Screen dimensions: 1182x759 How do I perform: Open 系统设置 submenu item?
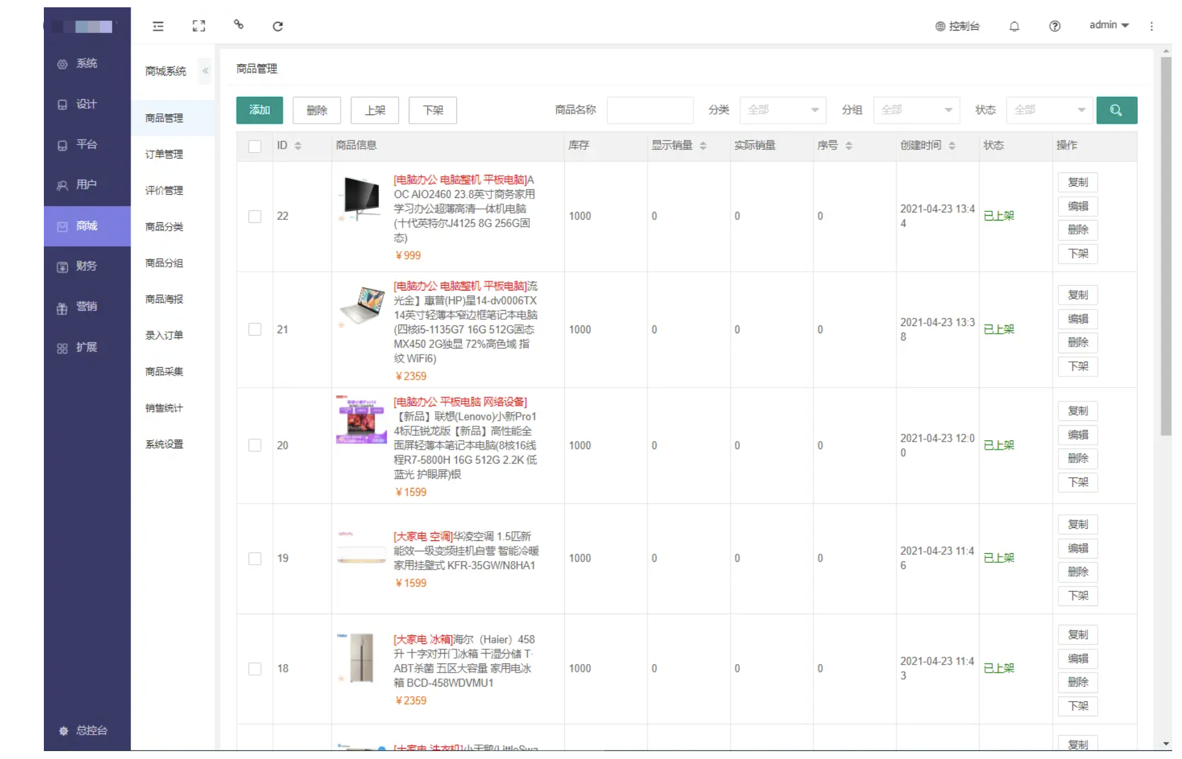pos(172,444)
